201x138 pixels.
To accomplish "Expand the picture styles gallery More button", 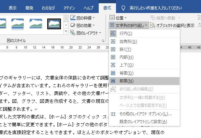I will (66, 31).
